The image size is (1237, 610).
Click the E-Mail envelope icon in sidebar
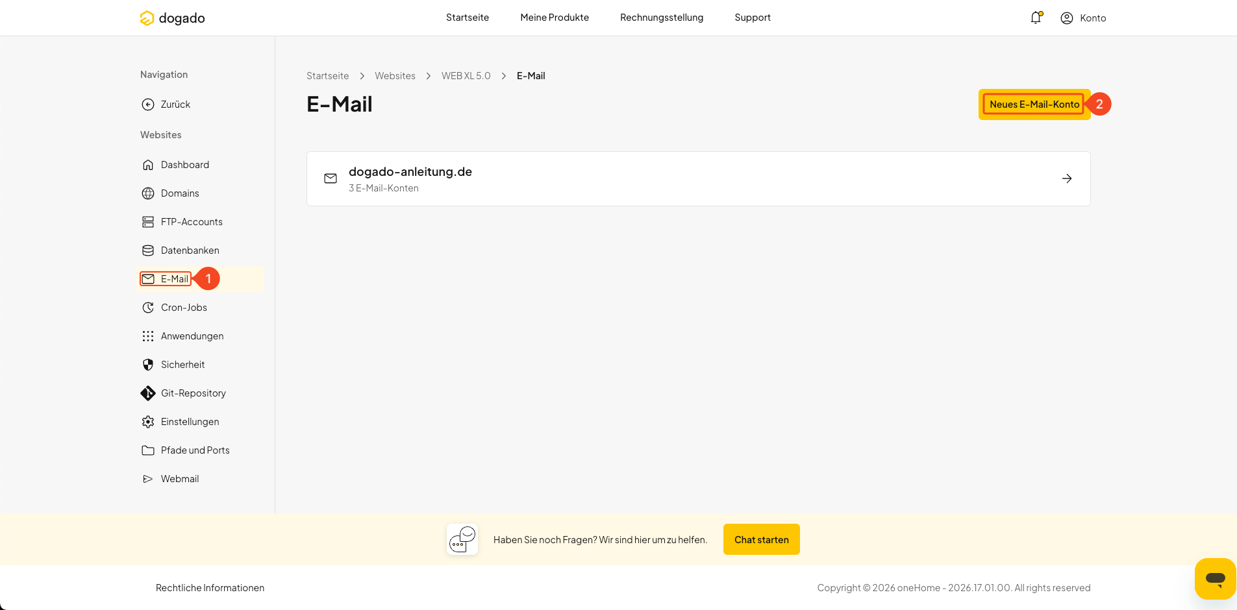pyautogui.click(x=148, y=279)
